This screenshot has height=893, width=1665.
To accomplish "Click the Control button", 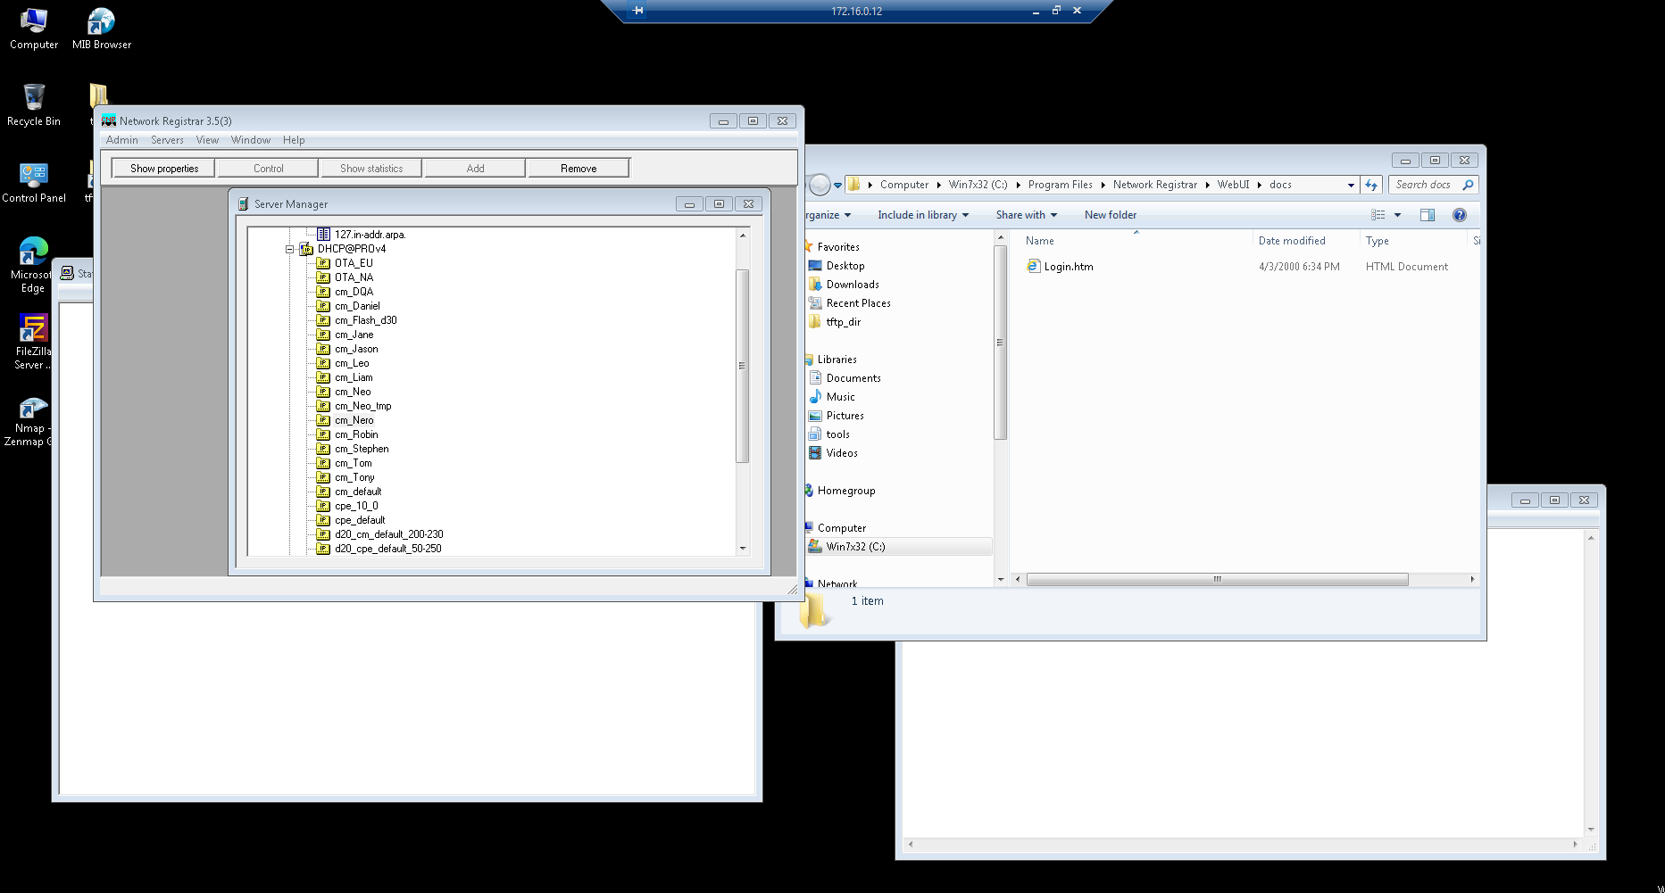I will (x=268, y=169).
